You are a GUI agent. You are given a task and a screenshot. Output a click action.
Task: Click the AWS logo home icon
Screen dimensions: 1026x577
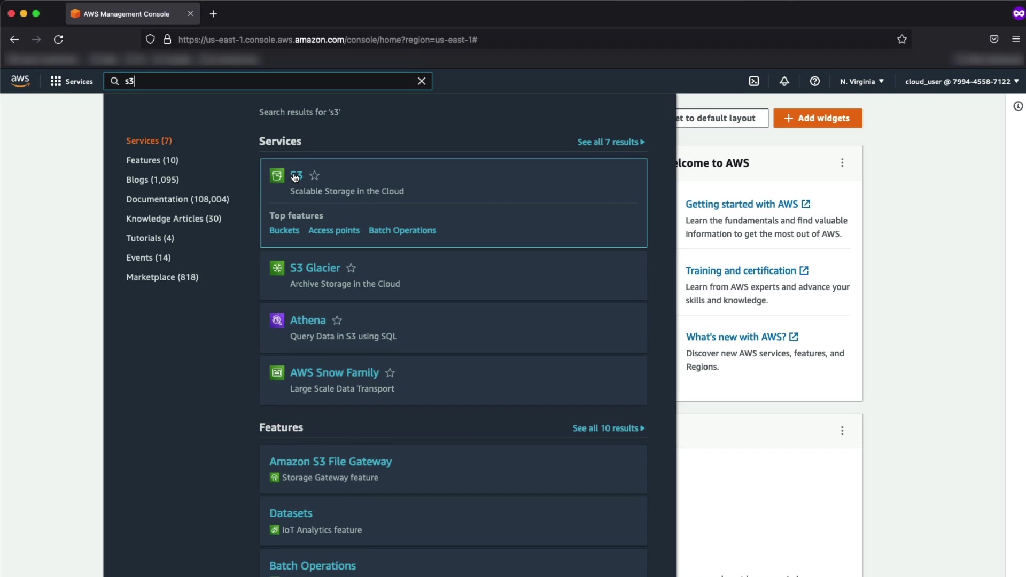20,81
